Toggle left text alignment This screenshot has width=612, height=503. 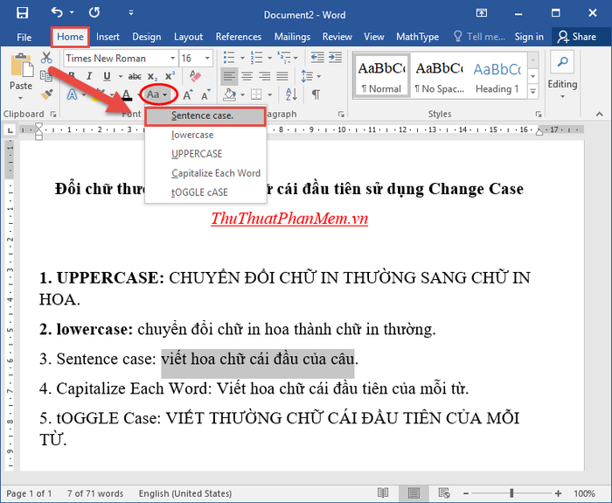(229, 77)
